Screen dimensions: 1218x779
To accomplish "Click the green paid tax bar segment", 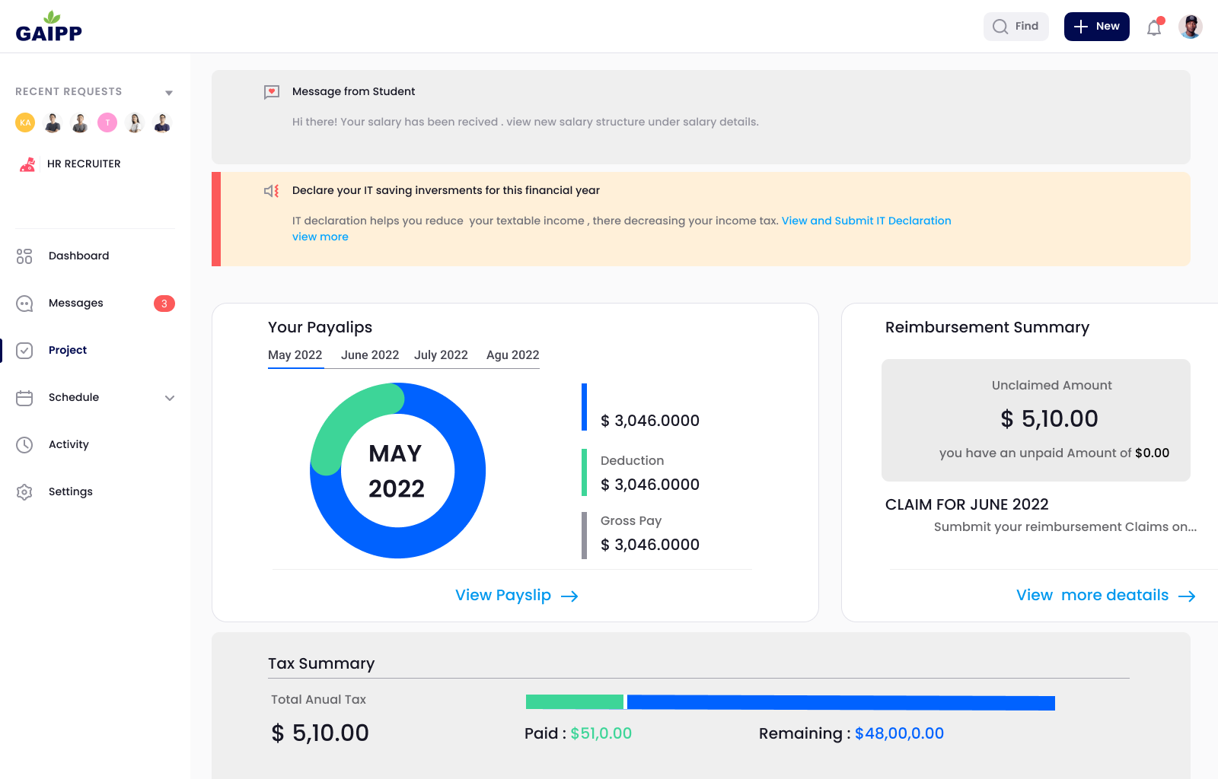I will 575,702.
